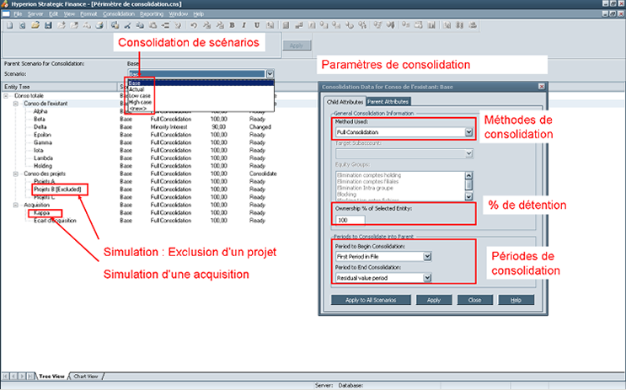
Task: Open the Reporting menu
Action: tap(152, 14)
